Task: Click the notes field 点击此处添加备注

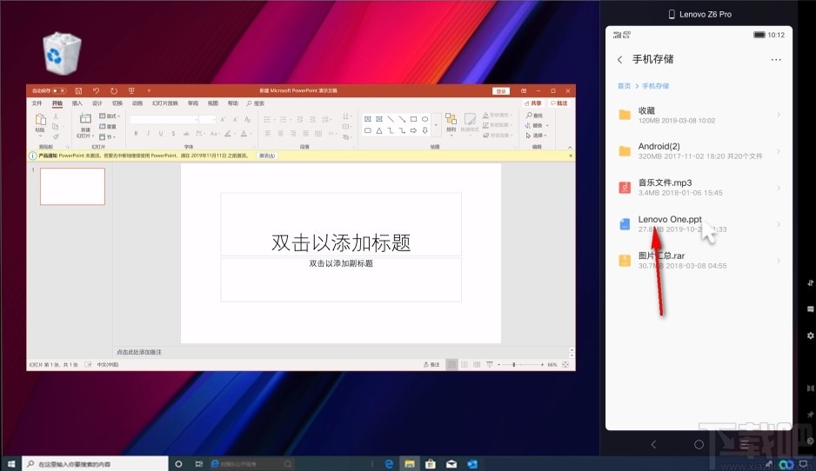Action: (x=139, y=352)
